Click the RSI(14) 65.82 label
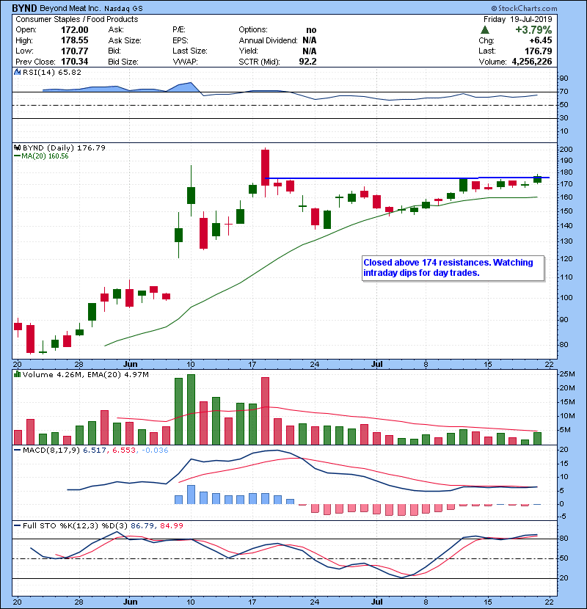This screenshot has height=609, width=587. click(x=51, y=72)
